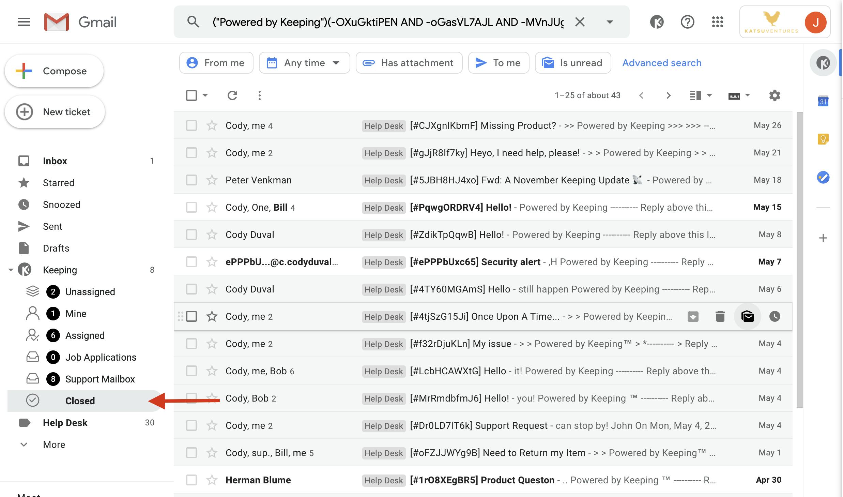Toggle split pane mode icon
This screenshot has height=497, width=843.
[x=695, y=95]
